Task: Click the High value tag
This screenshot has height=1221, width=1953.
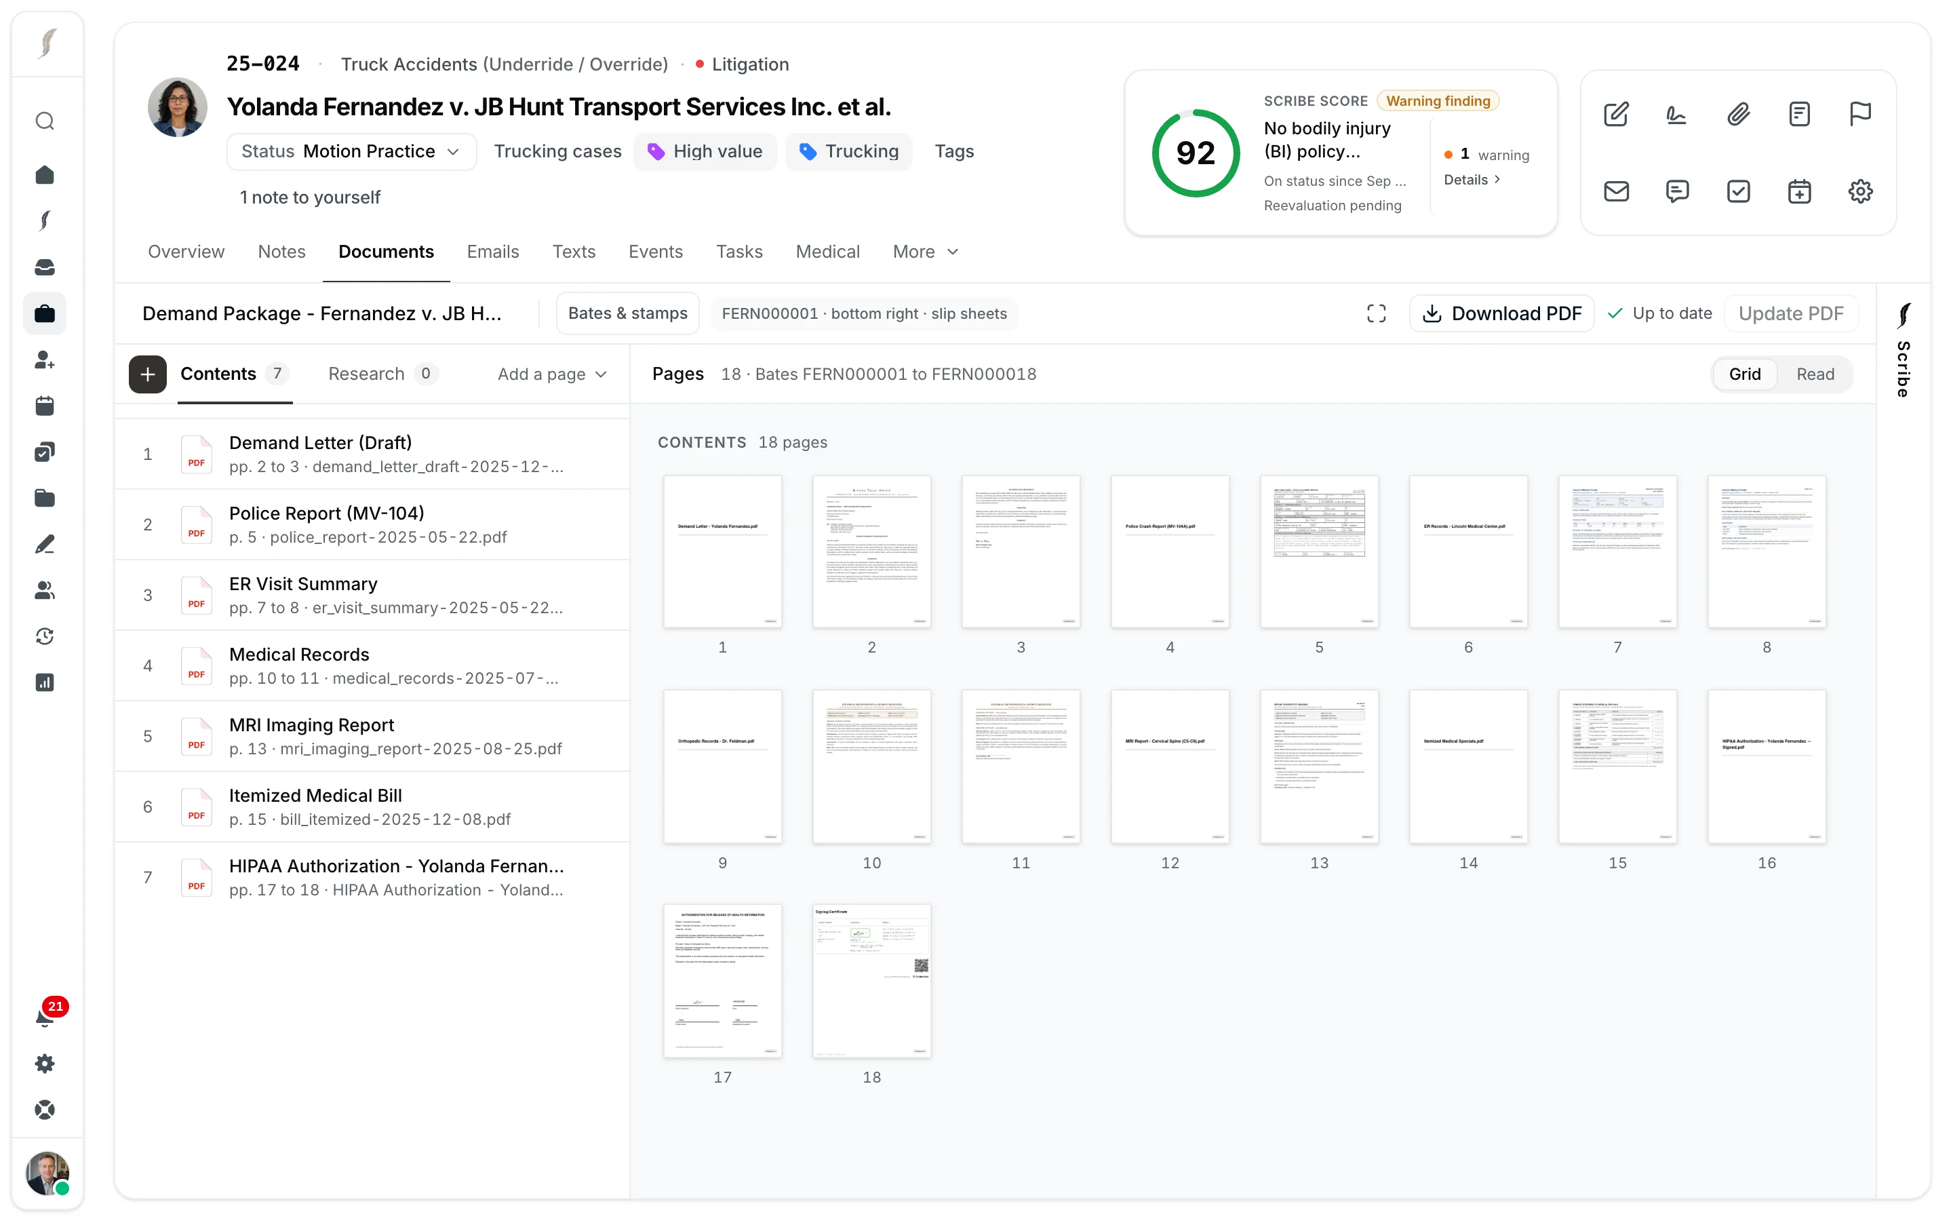Action: 705,152
